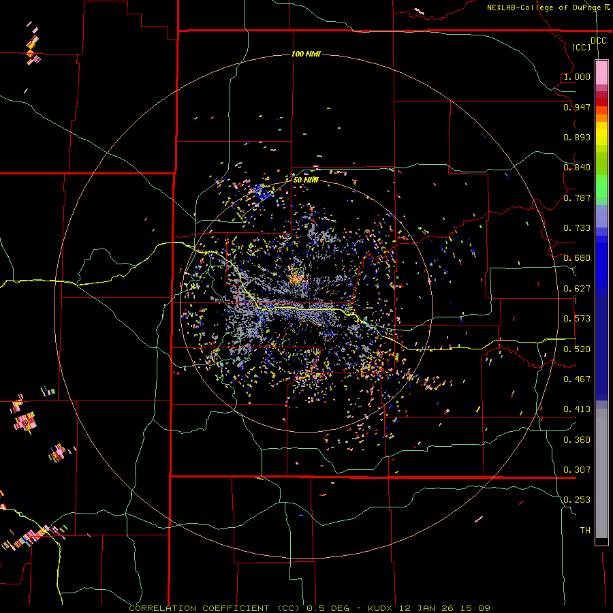Screen dimensions: 613x613
Task: Click the 0.840 legend value
Action: [x=577, y=168]
